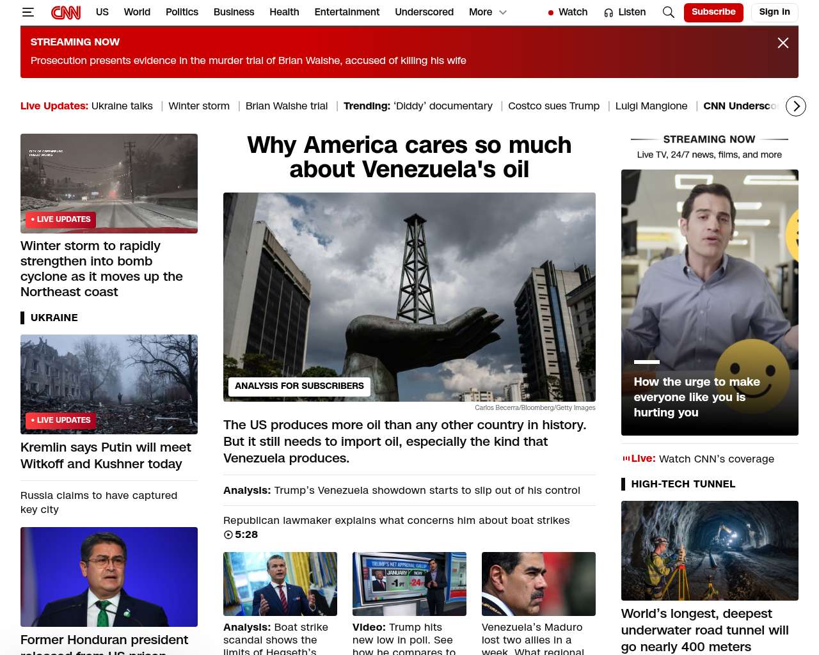Open the UKRAINE section label

[54, 318]
